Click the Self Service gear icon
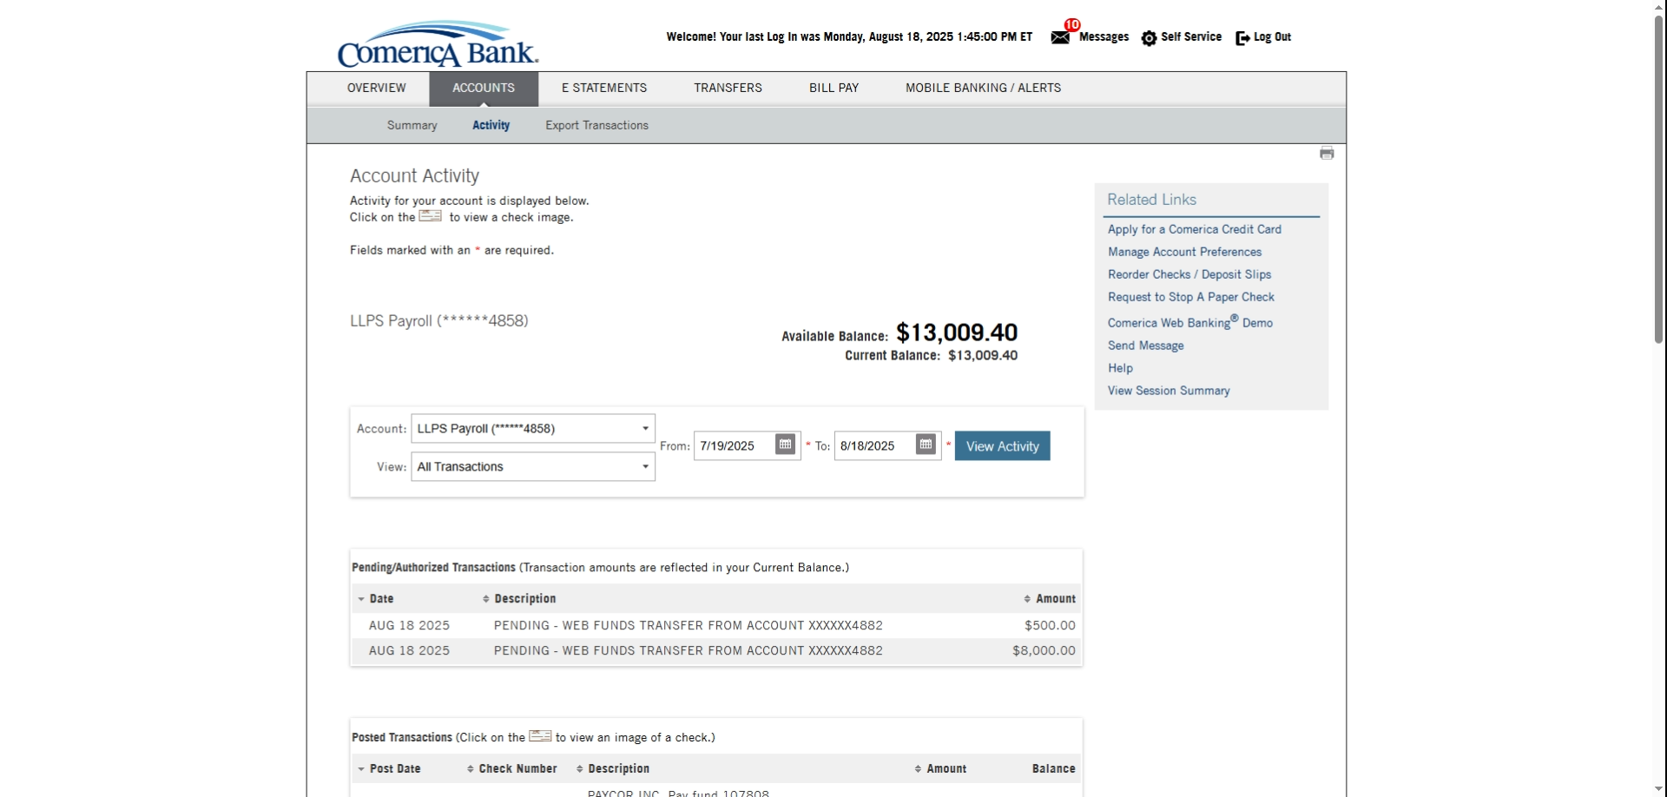This screenshot has height=797, width=1667. 1149,38
